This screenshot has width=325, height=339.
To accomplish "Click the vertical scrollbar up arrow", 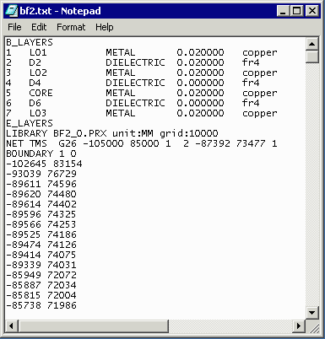I will pyautogui.click(x=312, y=43).
